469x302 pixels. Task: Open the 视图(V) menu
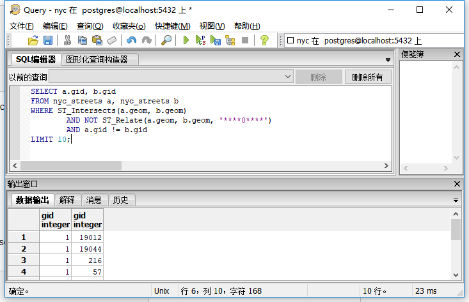(x=212, y=26)
